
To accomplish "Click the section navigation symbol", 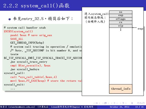I will (x=123, y=103).
